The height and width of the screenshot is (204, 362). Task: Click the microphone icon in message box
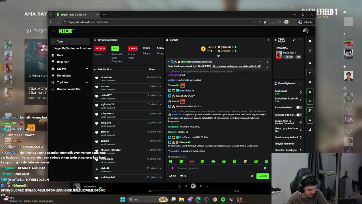pos(172,168)
